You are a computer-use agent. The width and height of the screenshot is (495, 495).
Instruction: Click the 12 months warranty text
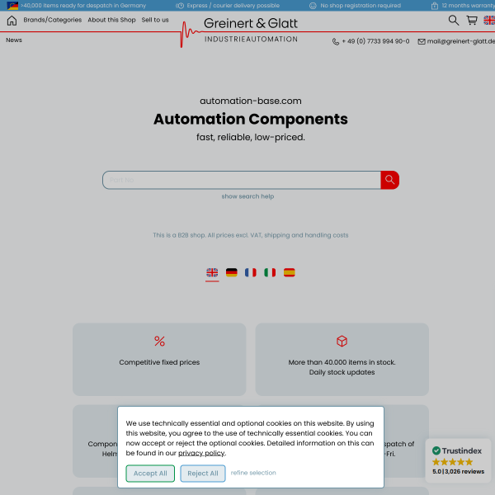click(468, 6)
